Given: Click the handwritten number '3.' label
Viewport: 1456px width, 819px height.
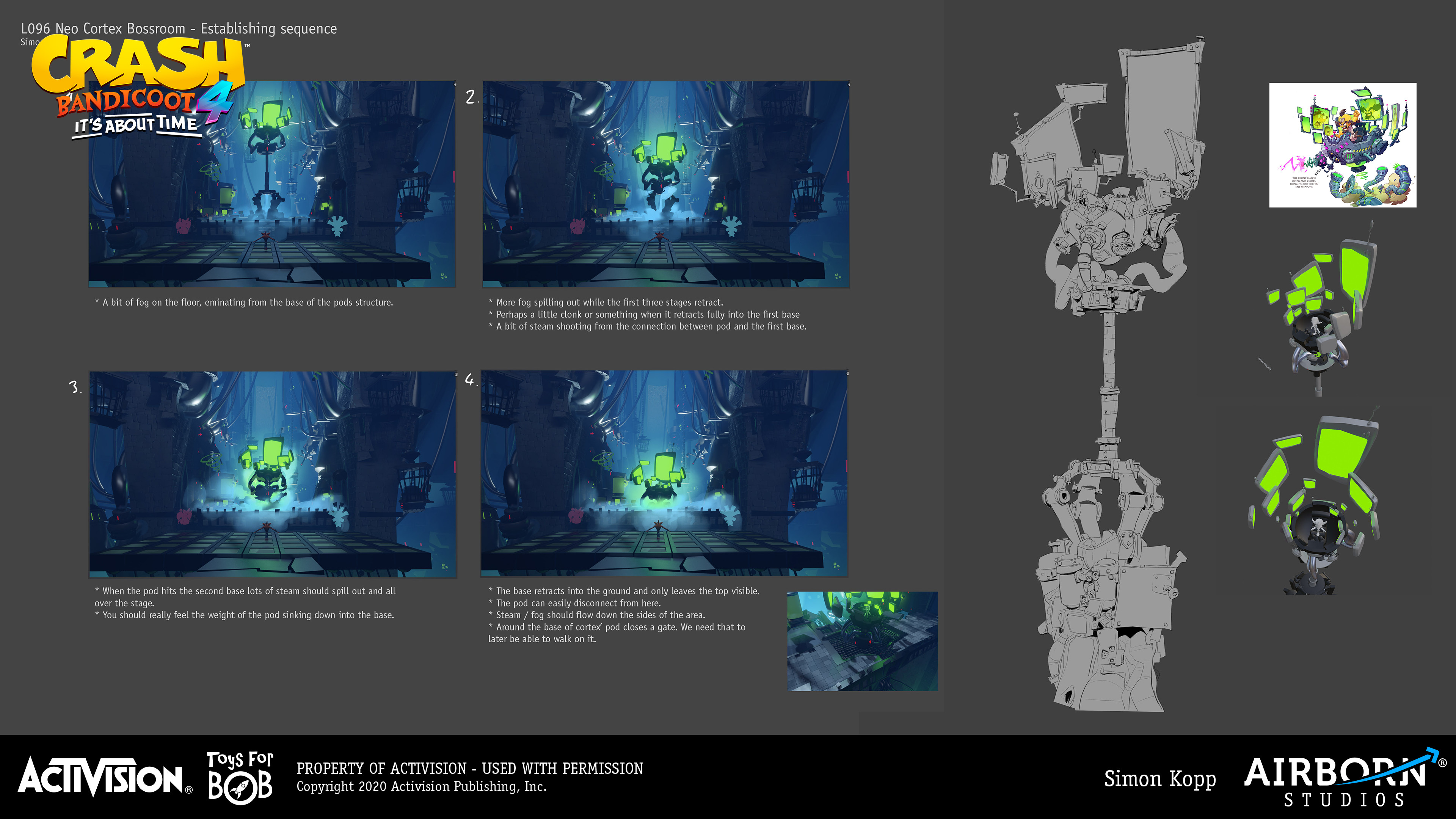Looking at the screenshot, I should coord(75,387).
